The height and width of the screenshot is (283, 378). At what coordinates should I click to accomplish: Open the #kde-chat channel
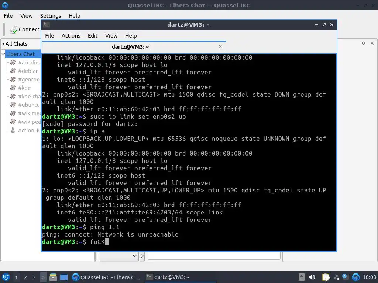(29, 96)
